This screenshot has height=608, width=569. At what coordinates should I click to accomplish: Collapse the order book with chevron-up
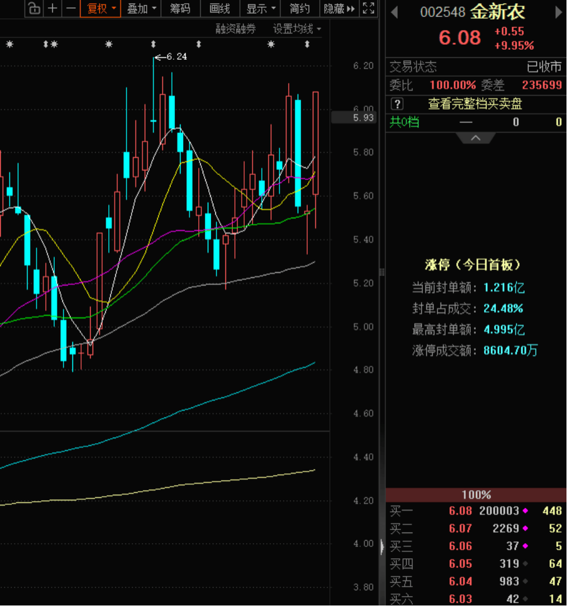click(476, 138)
